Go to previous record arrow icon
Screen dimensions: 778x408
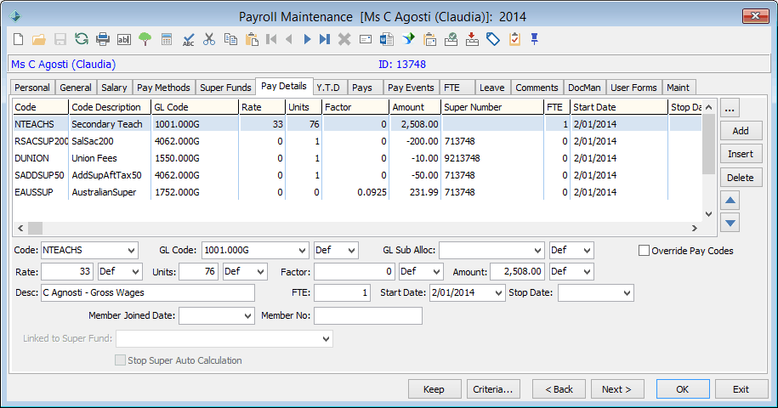(289, 38)
